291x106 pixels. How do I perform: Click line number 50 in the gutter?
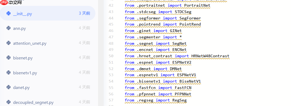tap(111, 56)
